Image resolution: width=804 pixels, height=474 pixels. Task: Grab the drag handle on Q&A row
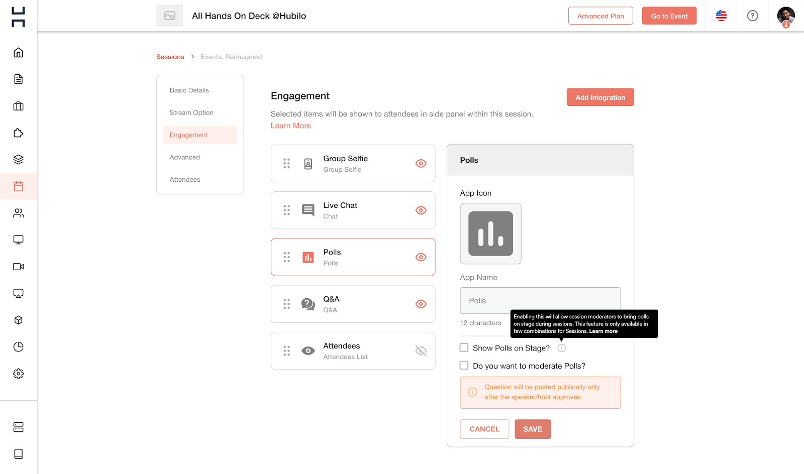coord(286,304)
